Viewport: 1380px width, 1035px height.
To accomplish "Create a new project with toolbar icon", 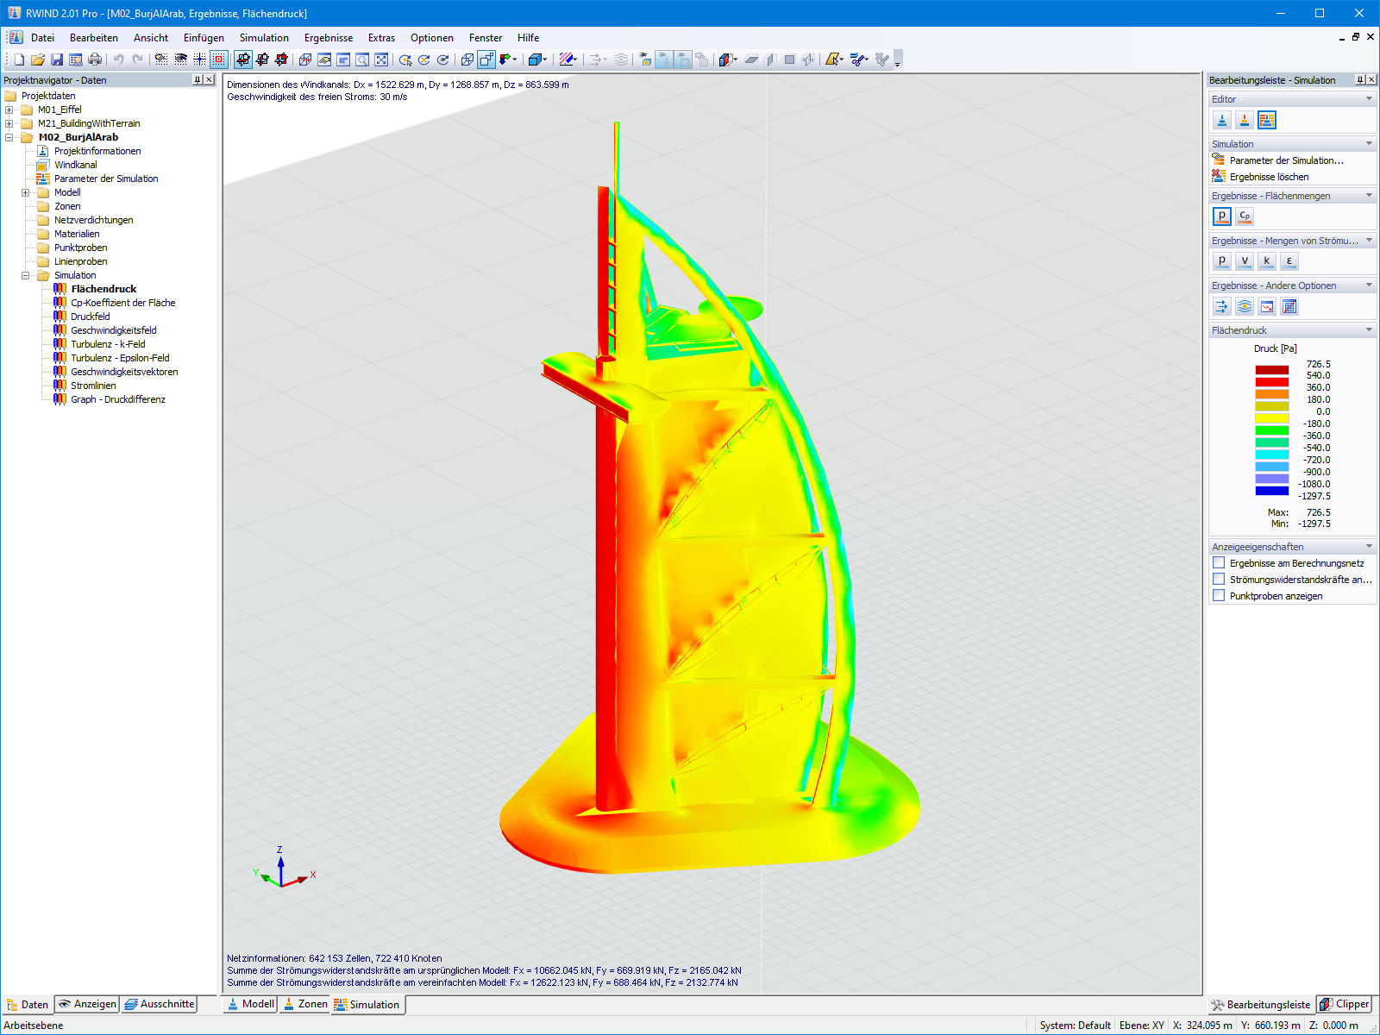I will pyautogui.click(x=19, y=60).
